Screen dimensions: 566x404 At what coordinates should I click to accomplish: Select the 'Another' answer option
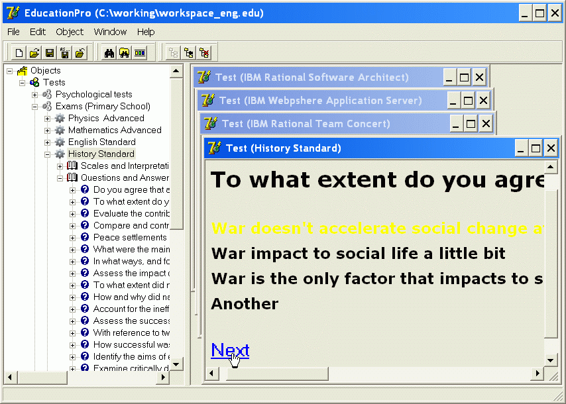tap(245, 304)
